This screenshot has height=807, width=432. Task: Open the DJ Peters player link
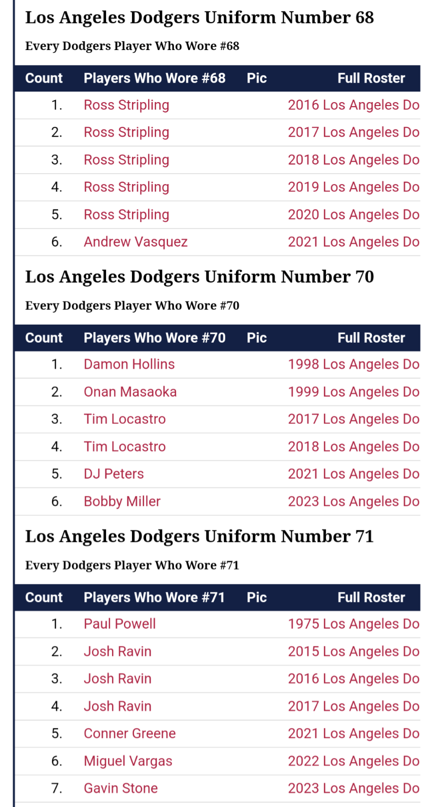click(x=113, y=474)
